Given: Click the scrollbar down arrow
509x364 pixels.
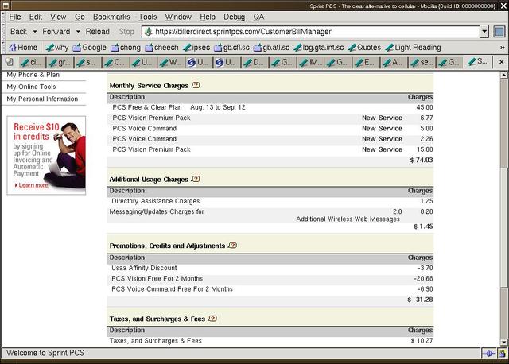Looking at the screenshot, I should (503, 342).
